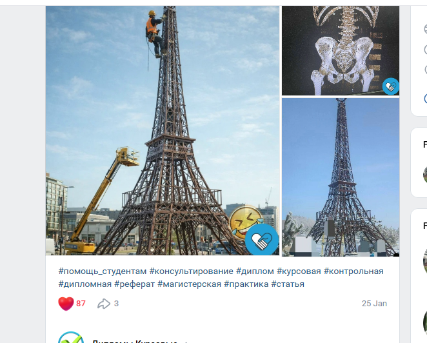Image resolution: width=427 pixels, height=343 pixels.
Task: Share the post using the arrow icon
Action: (104, 304)
